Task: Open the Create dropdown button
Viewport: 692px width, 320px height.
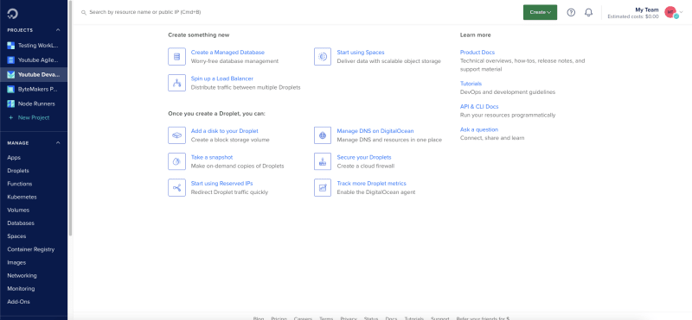Action: (540, 12)
